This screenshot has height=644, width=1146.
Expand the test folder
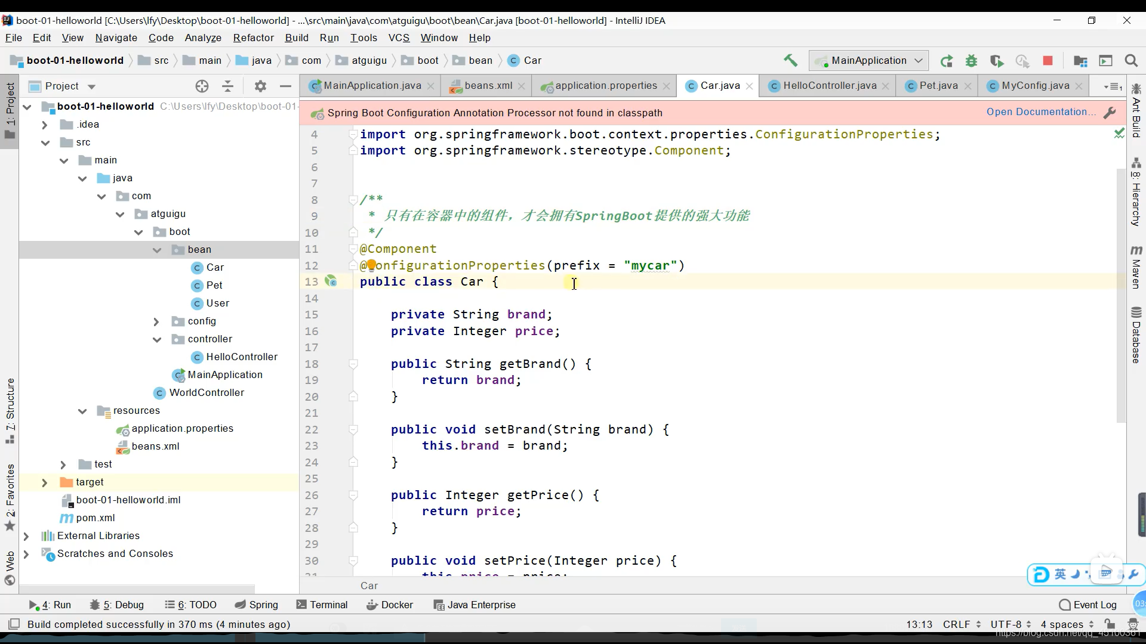pyautogui.click(x=63, y=465)
